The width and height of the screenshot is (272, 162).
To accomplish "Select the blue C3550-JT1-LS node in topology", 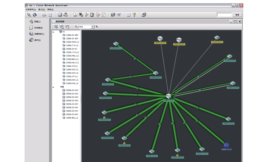I will click(x=226, y=145).
